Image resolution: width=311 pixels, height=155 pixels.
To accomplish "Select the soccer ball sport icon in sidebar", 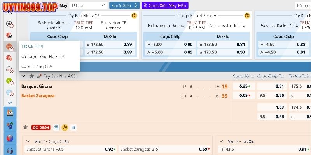I will click(9, 24).
